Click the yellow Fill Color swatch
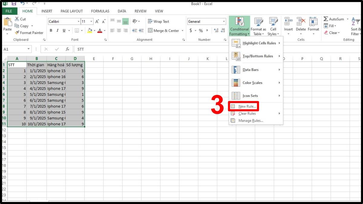Image resolution: width=363 pixels, height=204 pixels. point(90,31)
